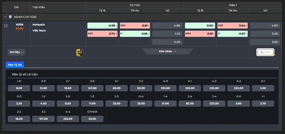Click the Cả Trận column header

135,5
